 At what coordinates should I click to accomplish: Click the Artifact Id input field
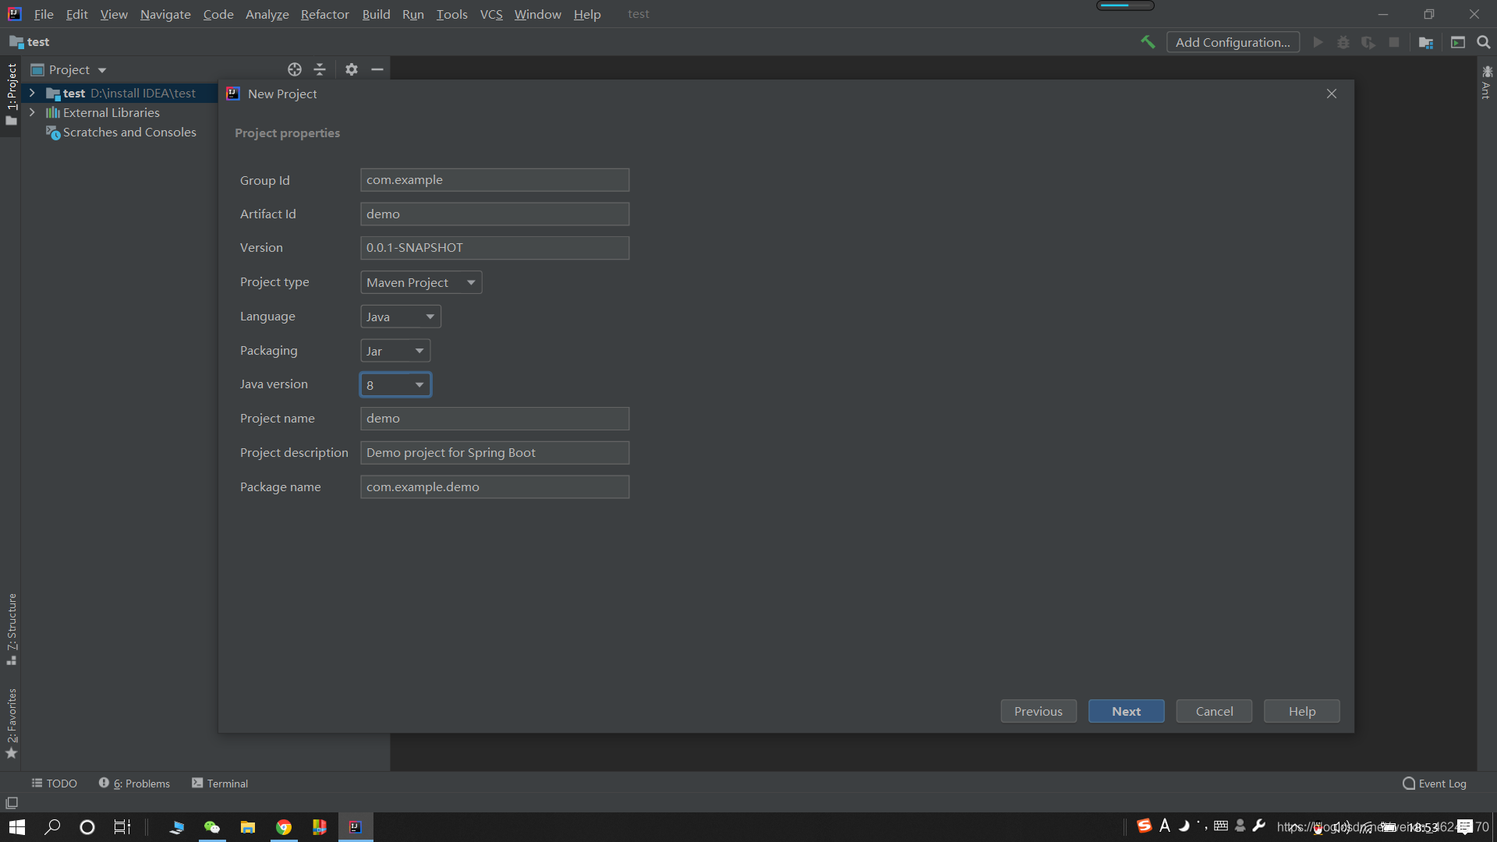click(x=494, y=214)
